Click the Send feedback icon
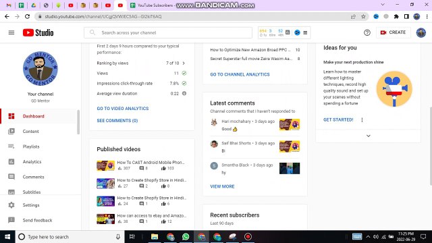 [x=11, y=220]
